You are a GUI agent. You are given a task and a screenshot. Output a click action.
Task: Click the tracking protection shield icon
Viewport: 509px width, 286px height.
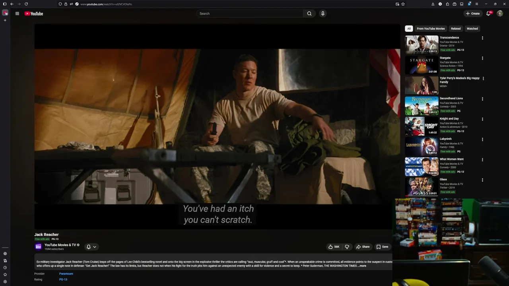click(x=60, y=4)
